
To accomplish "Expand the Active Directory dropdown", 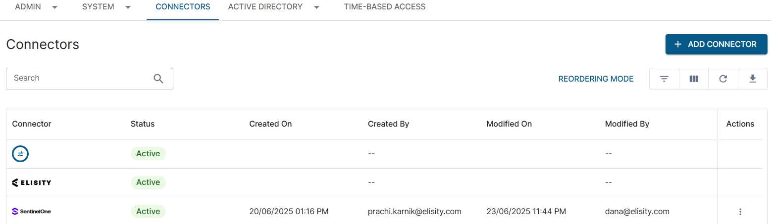I will (274, 7).
